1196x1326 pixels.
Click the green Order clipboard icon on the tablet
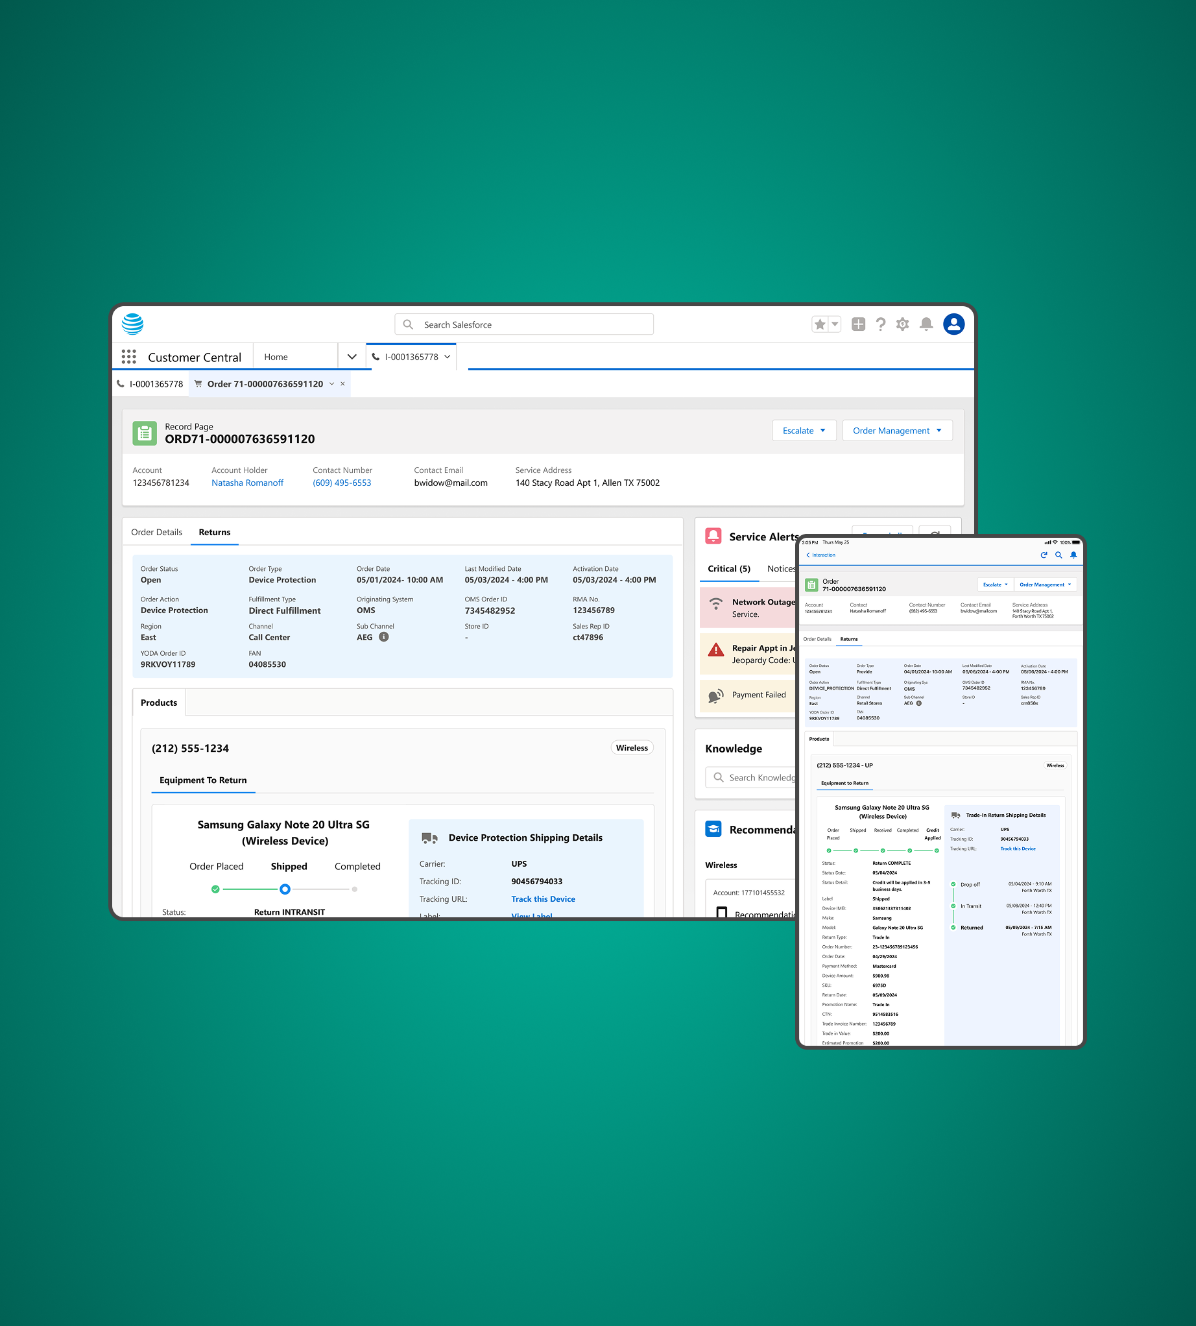(811, 585)
